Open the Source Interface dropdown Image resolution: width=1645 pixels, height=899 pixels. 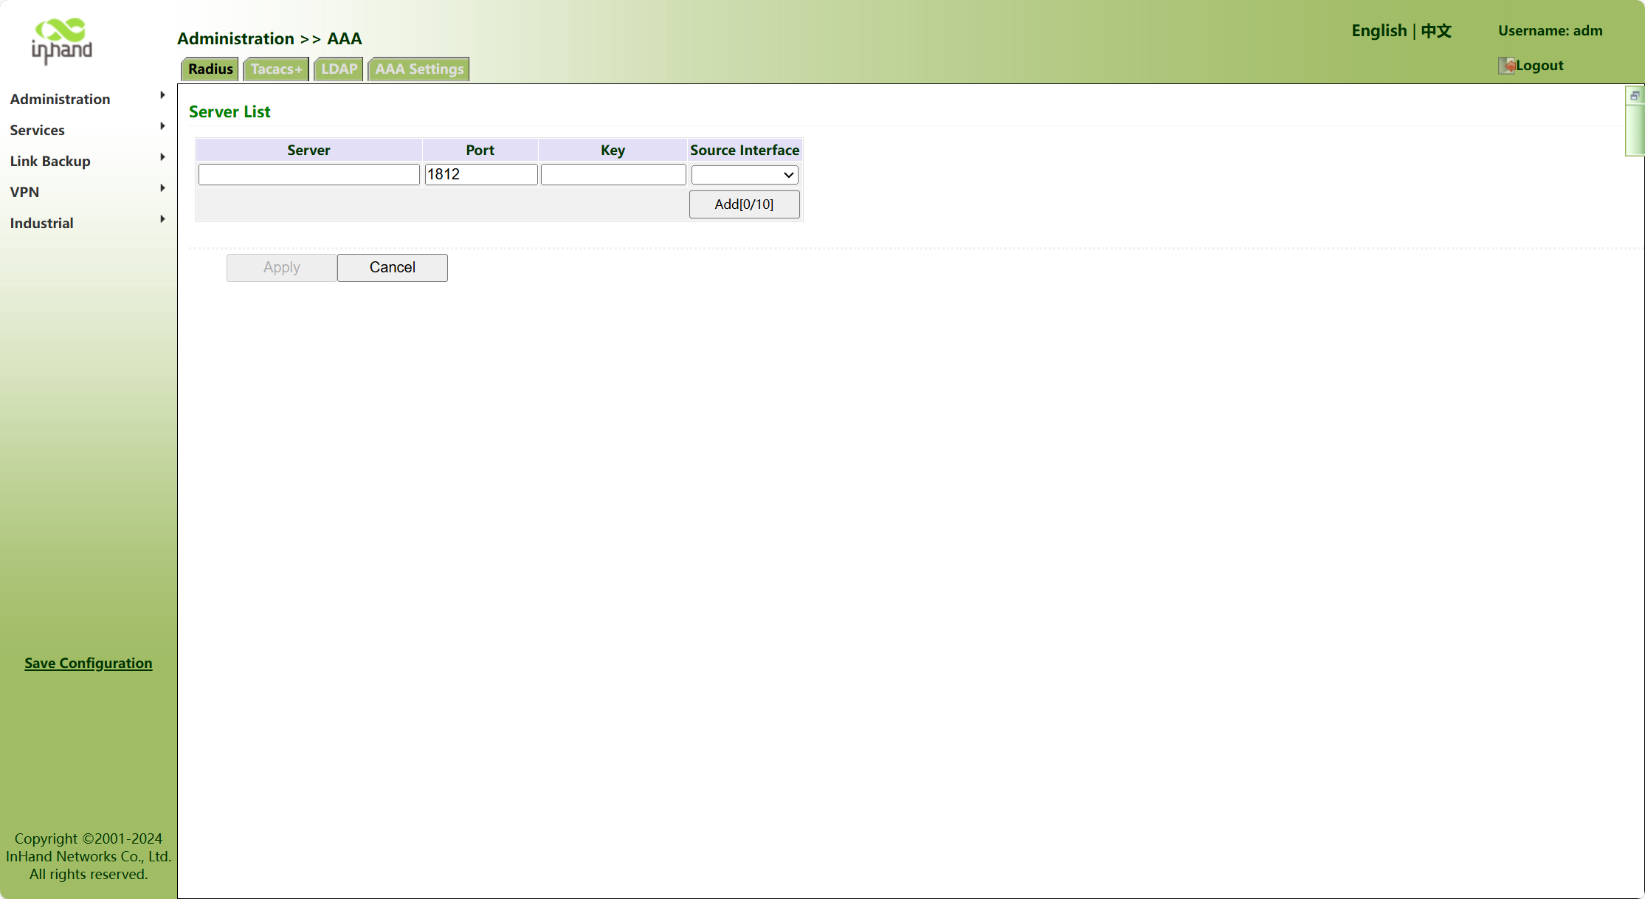(745, 175)
